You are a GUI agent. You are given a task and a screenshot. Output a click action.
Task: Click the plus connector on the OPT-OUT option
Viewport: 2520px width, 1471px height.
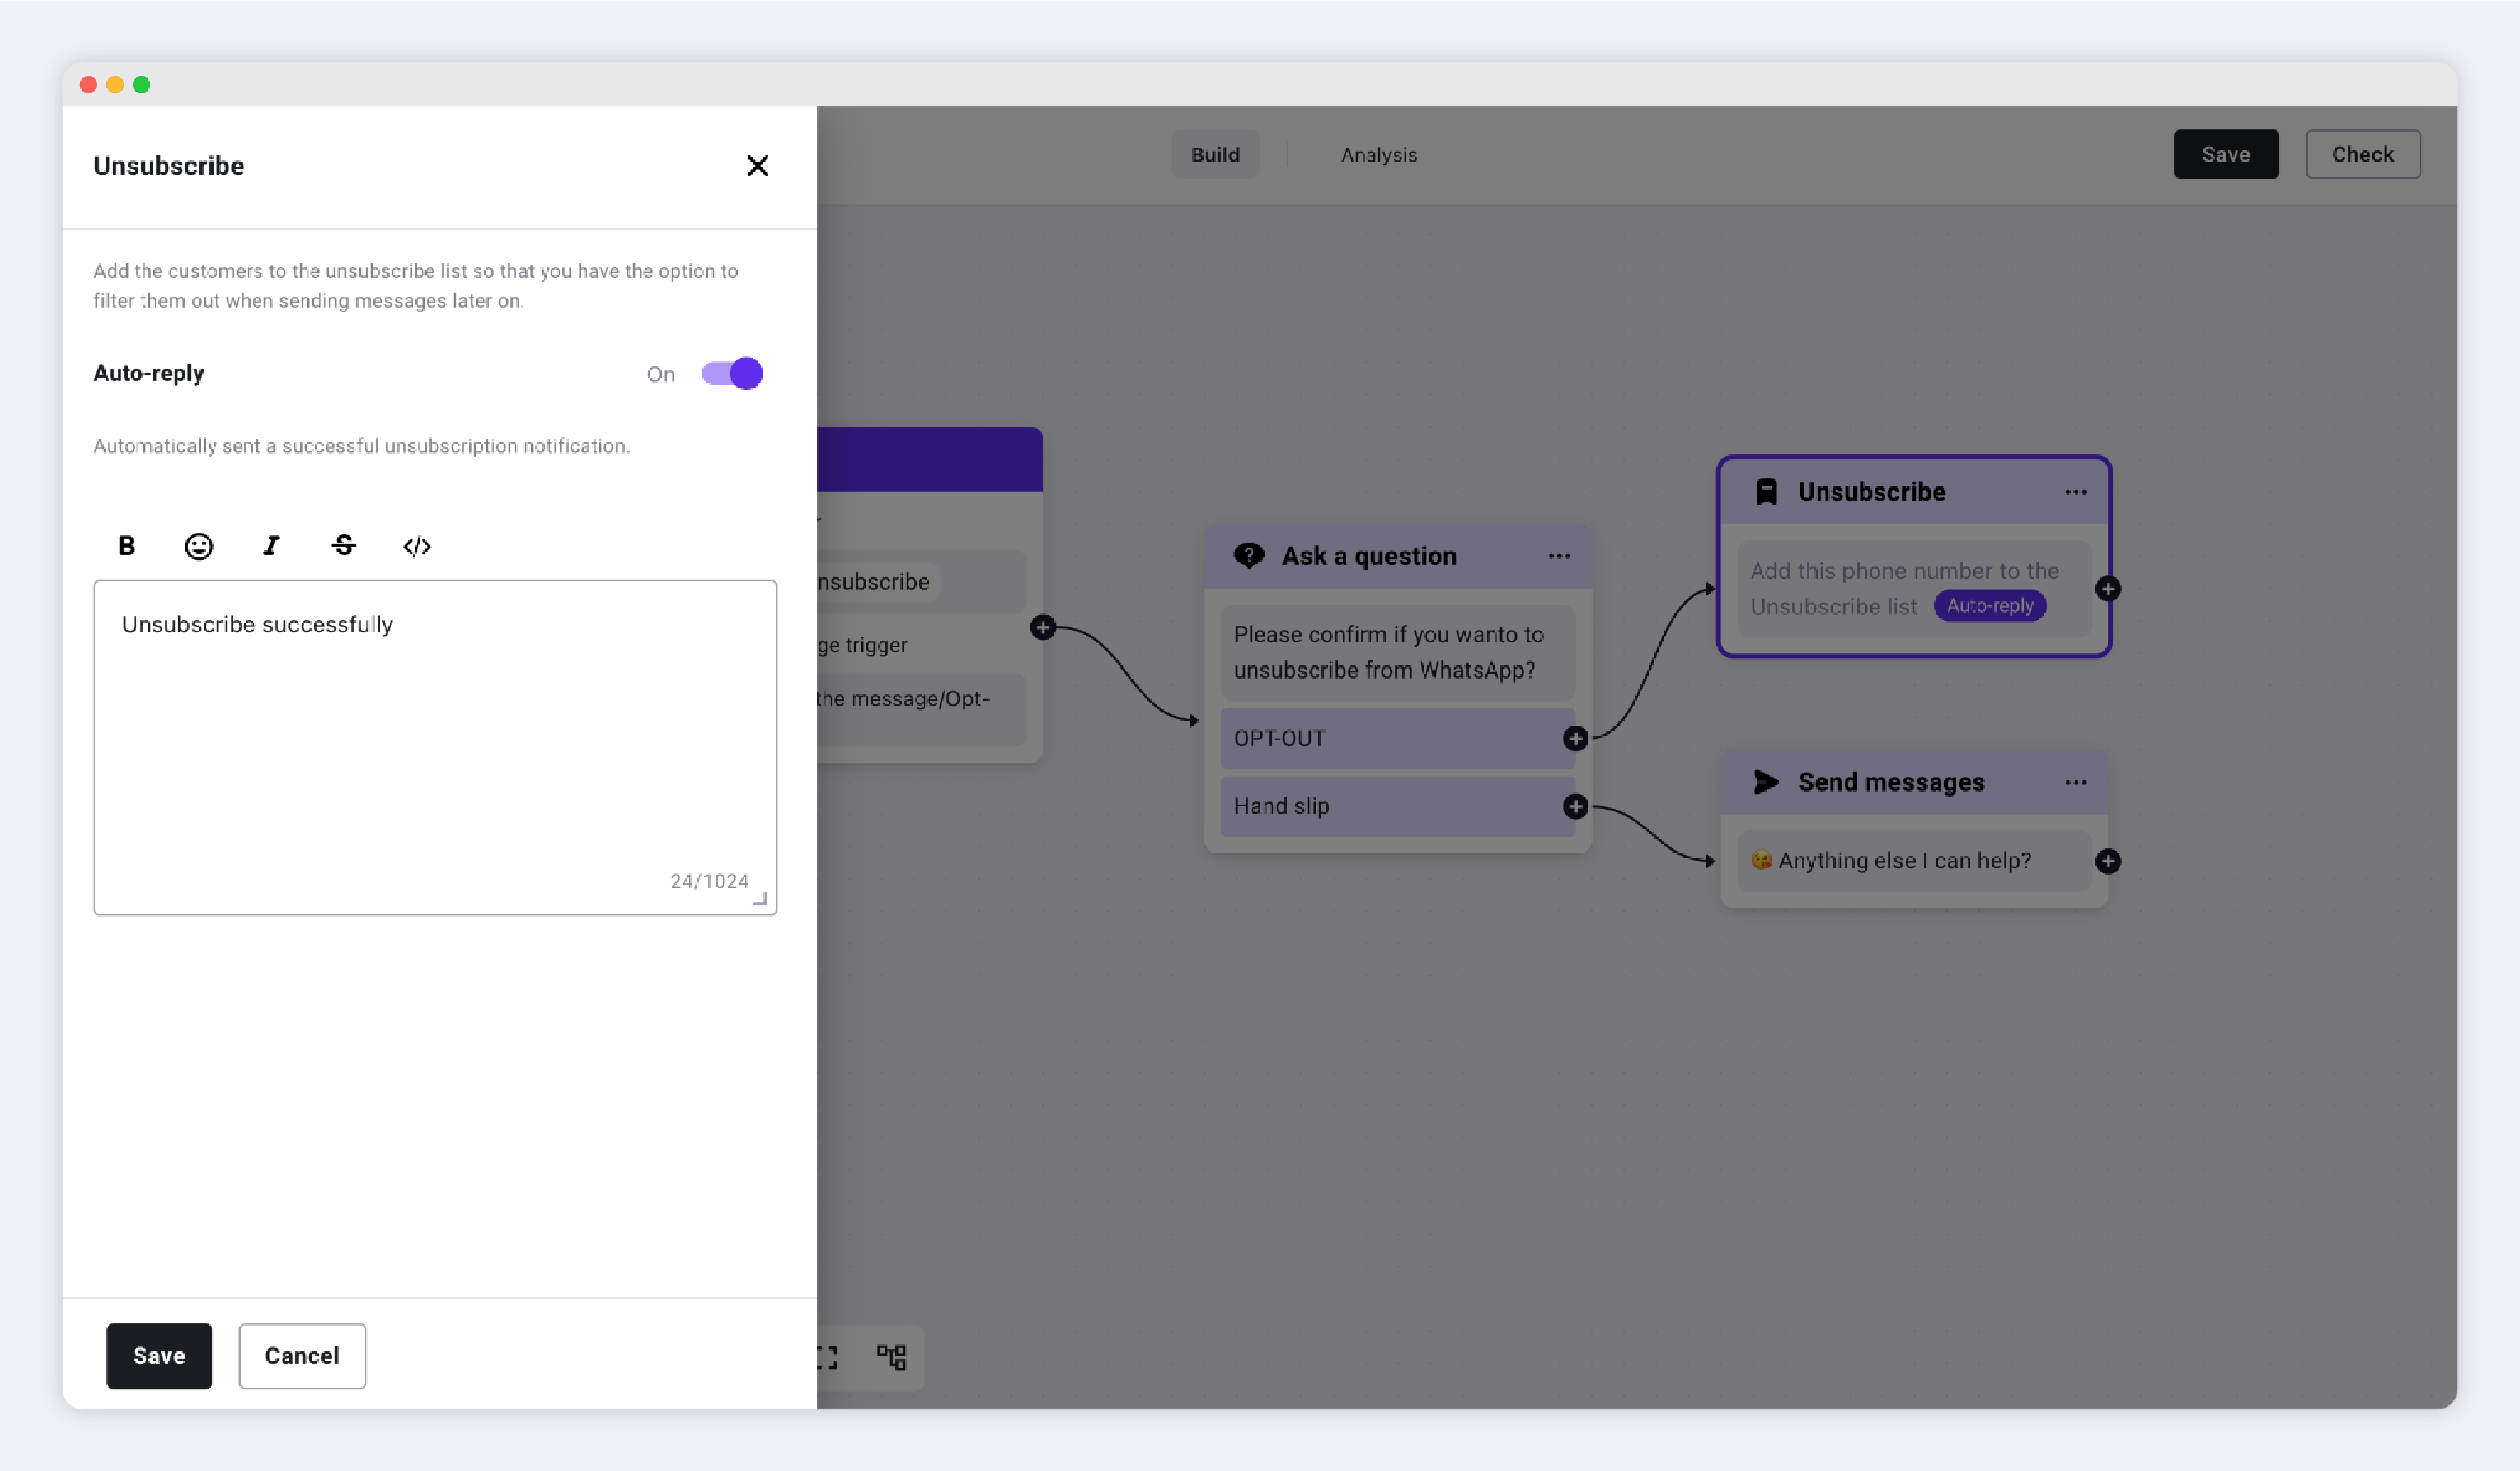[1575, 738]
